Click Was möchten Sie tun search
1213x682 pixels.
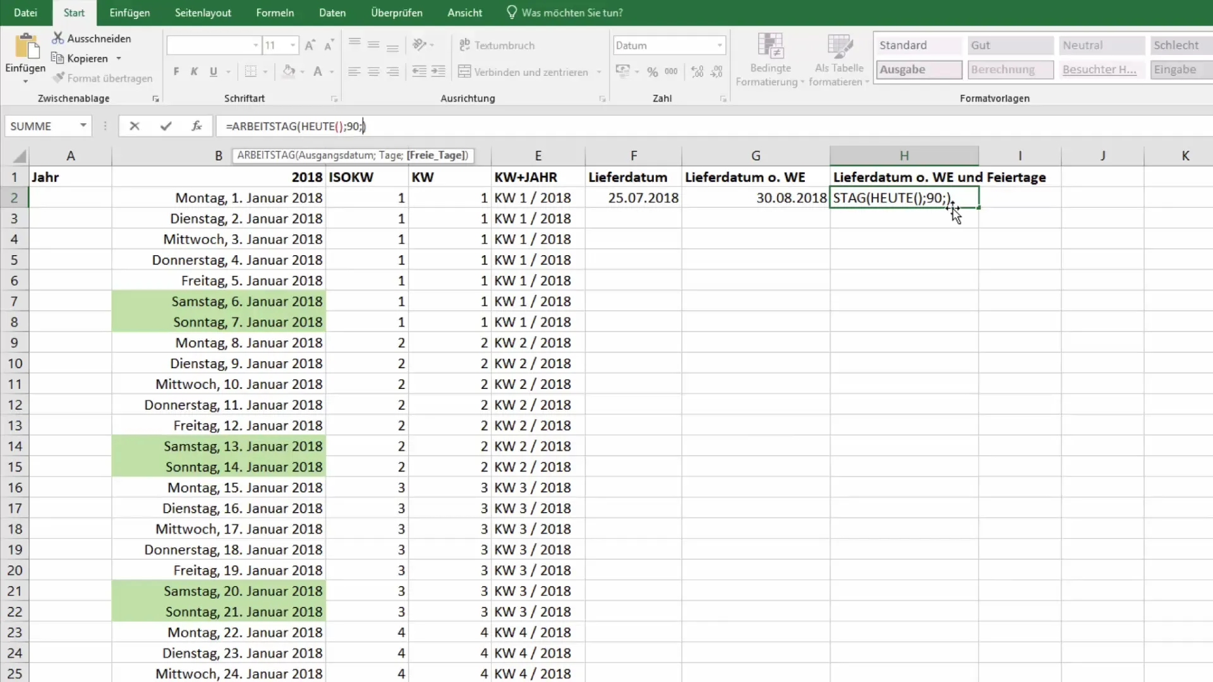(565, 13)
